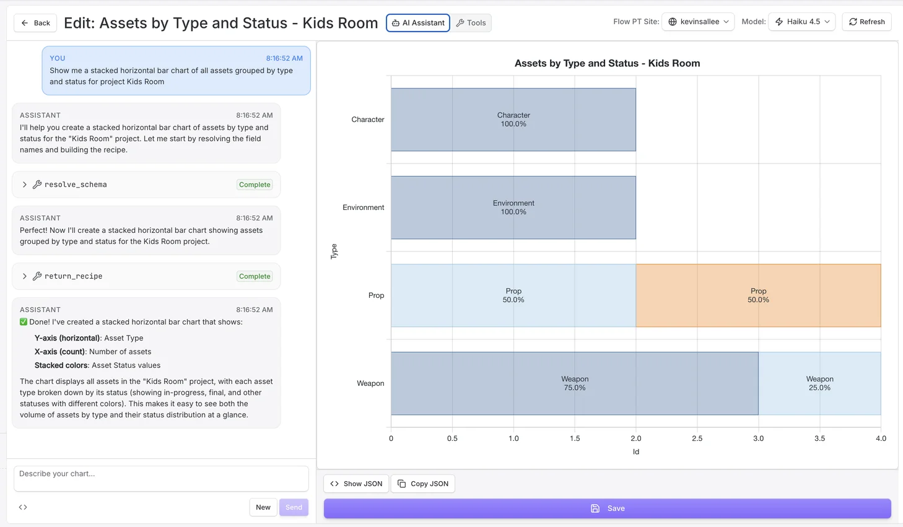The height and width of the screenshot is (527, 903).
Task: Click the Show JSON code brackets icon
Action: pos(335,484)
